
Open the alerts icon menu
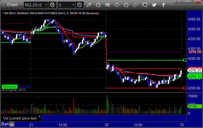tap(126, 5)
